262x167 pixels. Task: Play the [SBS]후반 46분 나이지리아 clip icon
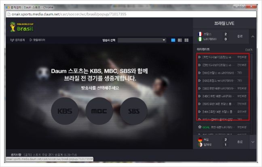199,88
